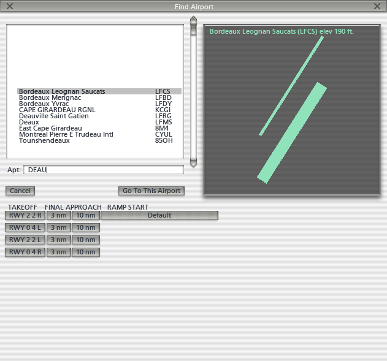Click the scroll down arrow of airport list
Image resolution: width=387 pixels, height=361 pixels.
click(193, 164)
